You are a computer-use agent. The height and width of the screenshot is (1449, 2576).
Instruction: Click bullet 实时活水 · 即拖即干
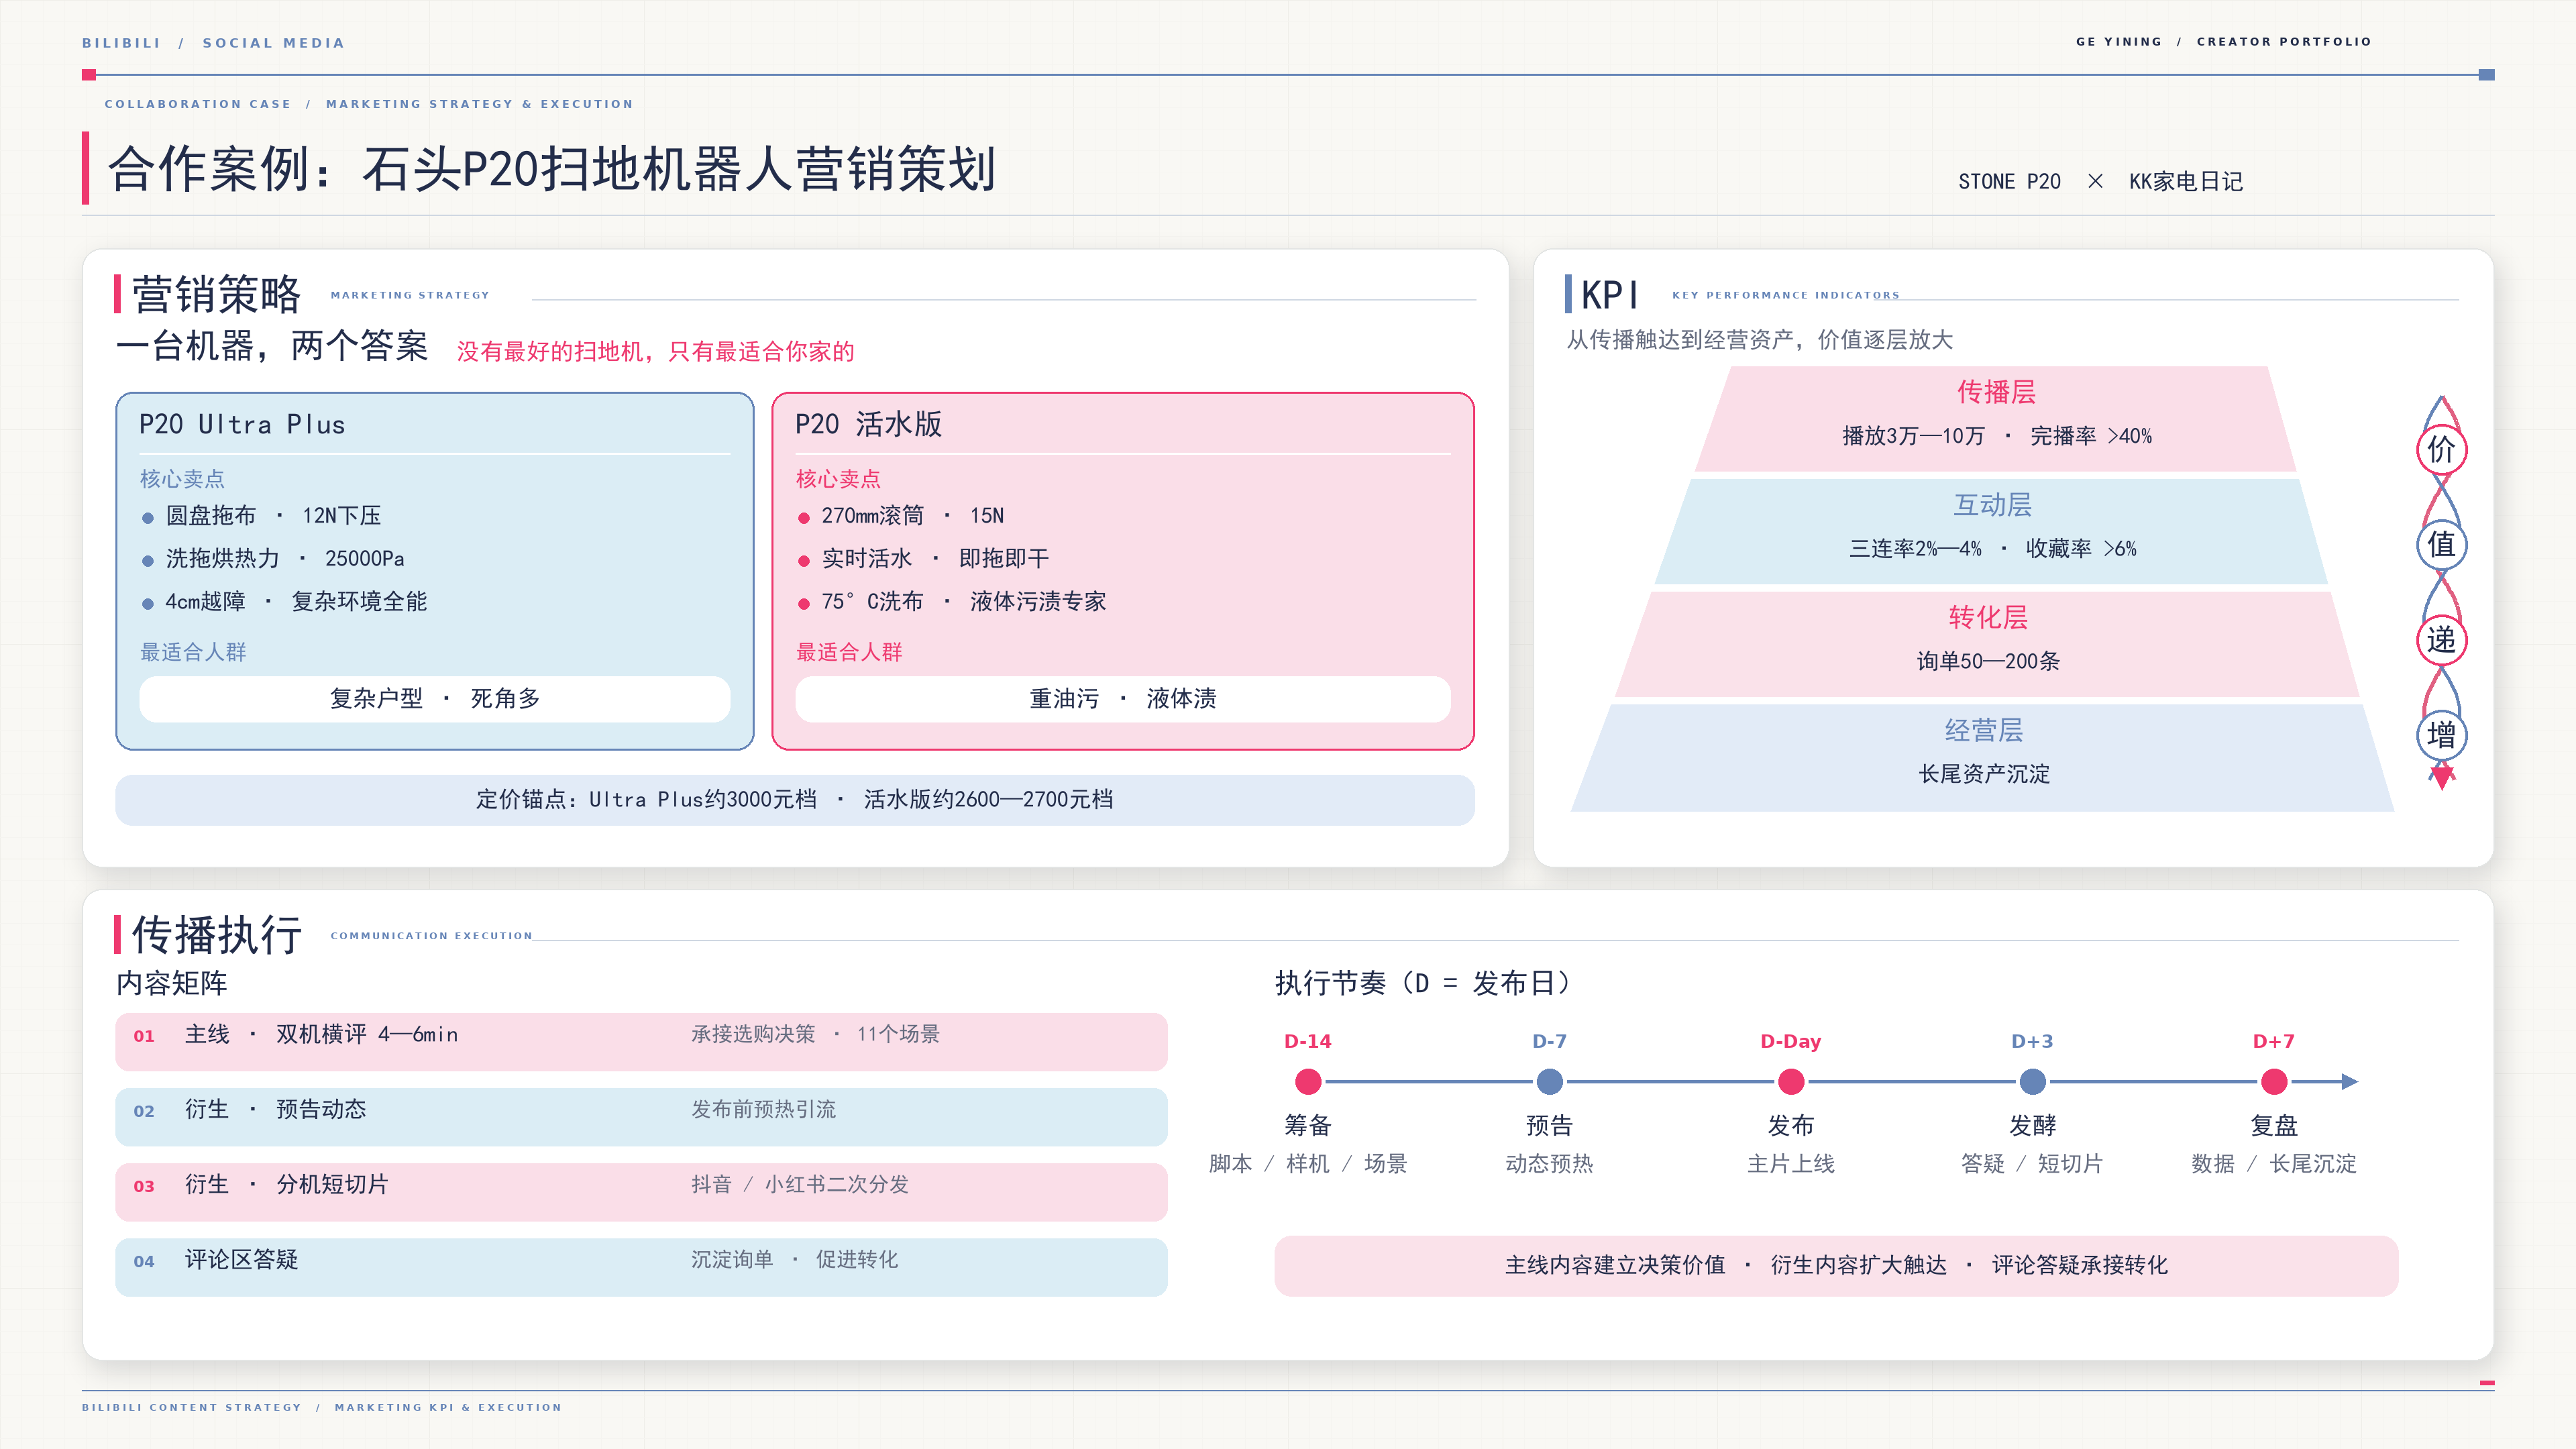tap(923, 558)
